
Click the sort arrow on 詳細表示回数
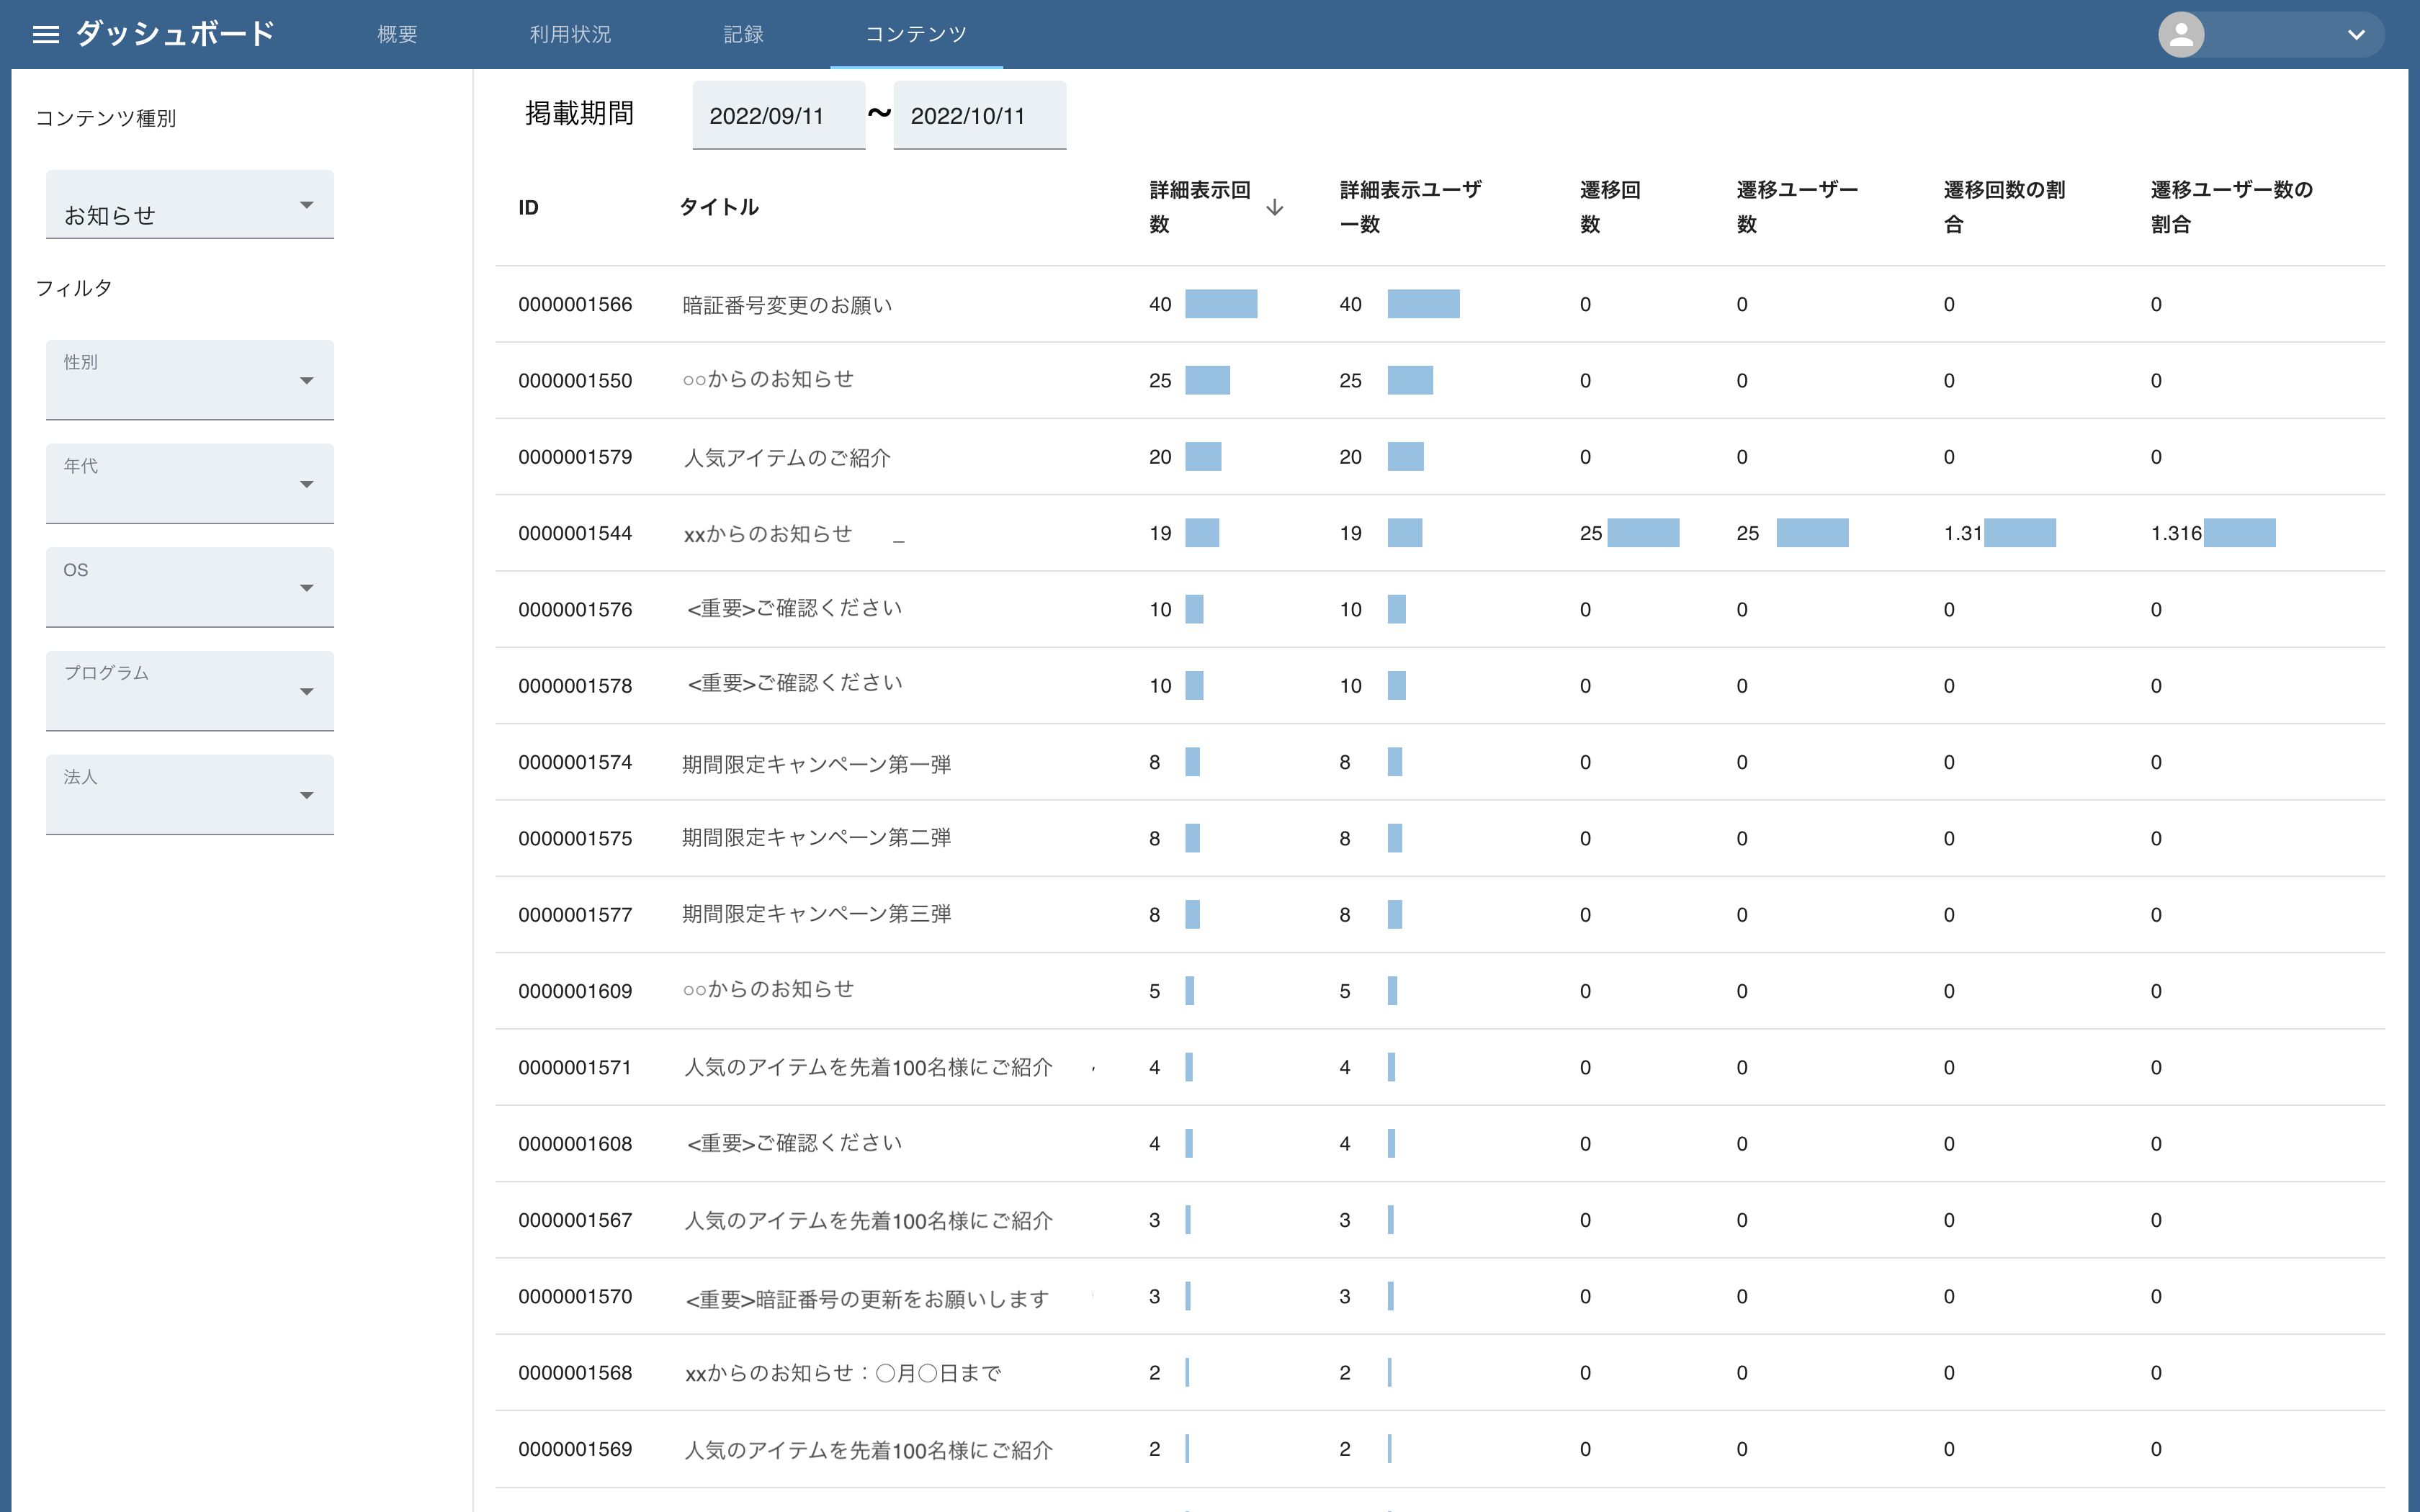(x=1274, y=207)
